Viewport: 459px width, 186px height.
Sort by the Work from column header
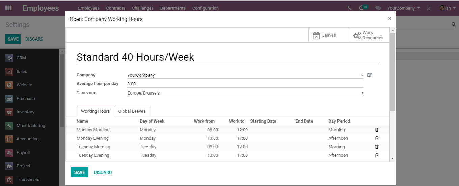(204, 121)
